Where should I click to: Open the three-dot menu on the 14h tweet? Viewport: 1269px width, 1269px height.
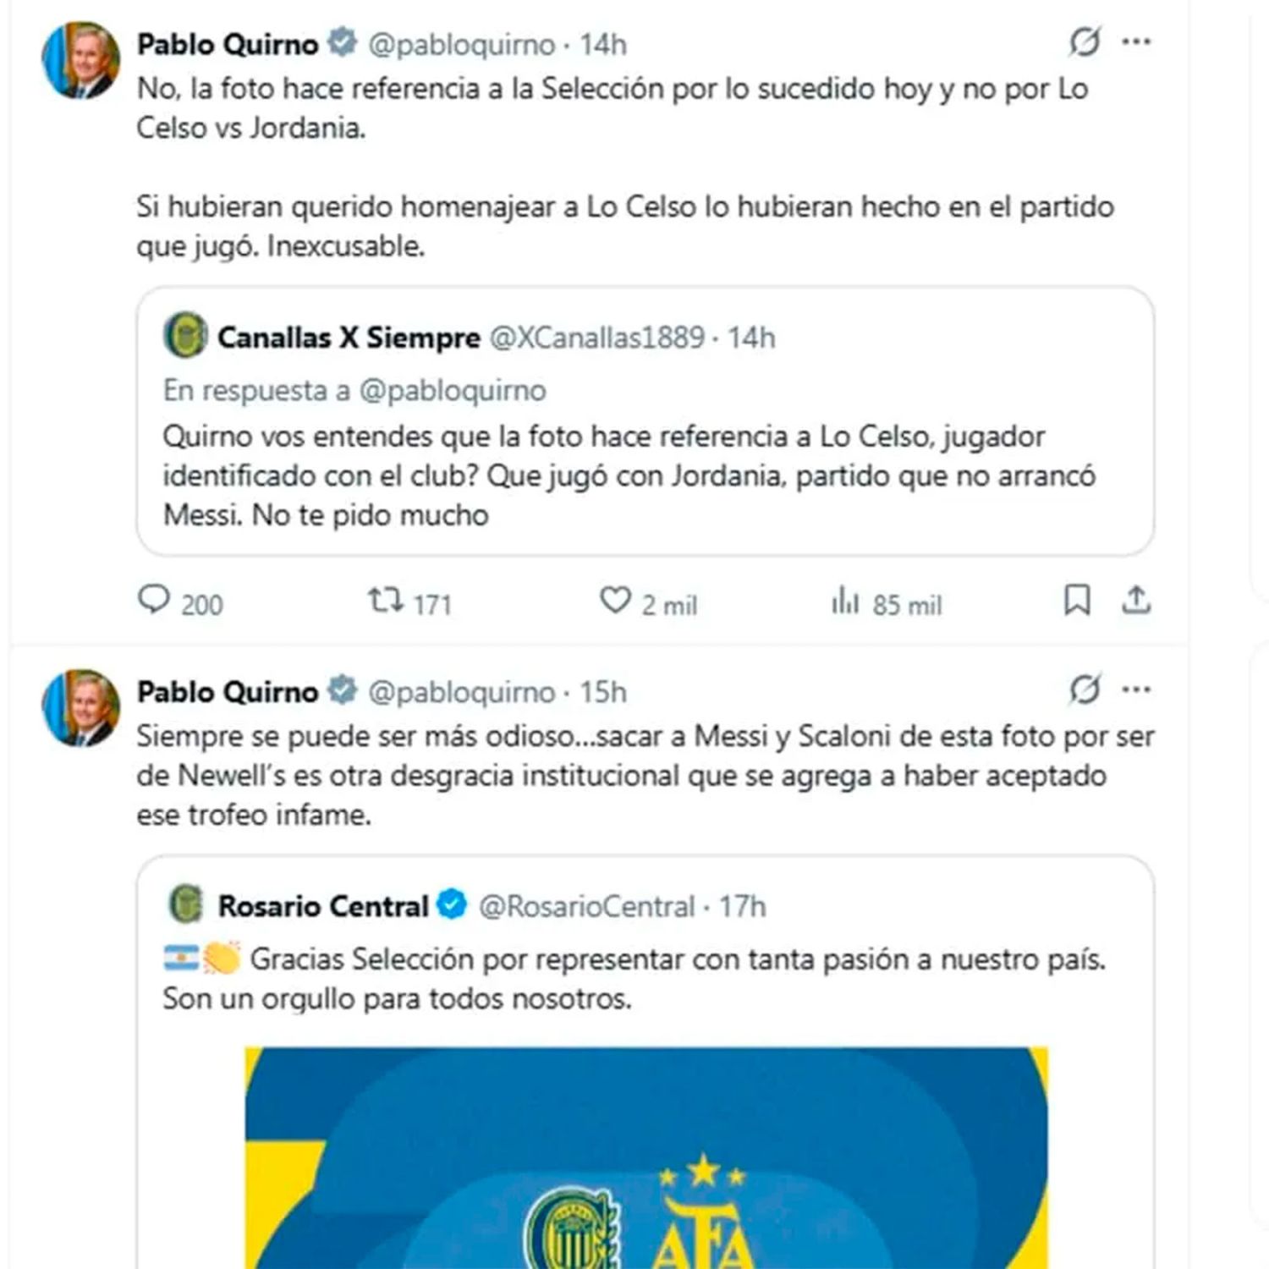point(1136,41)
